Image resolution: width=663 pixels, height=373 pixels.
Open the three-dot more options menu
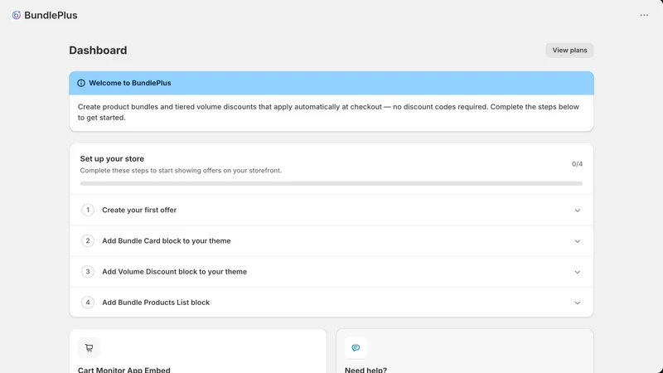[644, 15]
